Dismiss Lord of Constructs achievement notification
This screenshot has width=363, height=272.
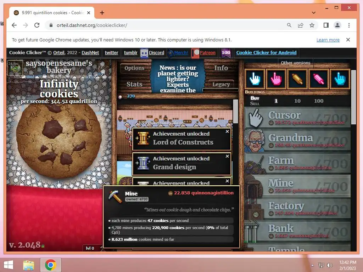pos(227,131)
